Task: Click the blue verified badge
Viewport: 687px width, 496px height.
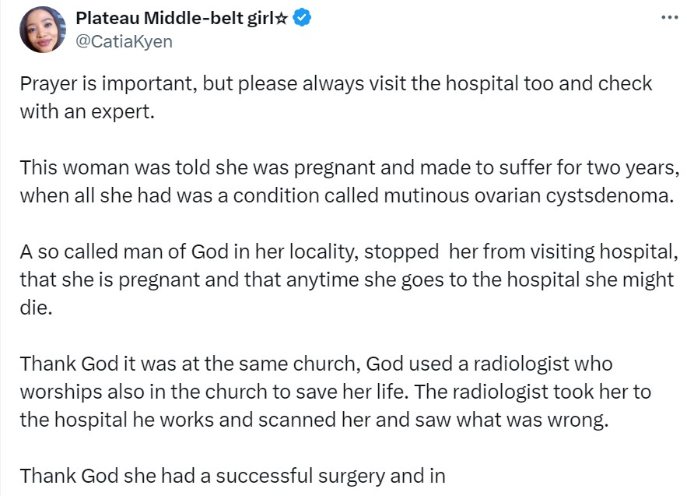Action: 302,19
